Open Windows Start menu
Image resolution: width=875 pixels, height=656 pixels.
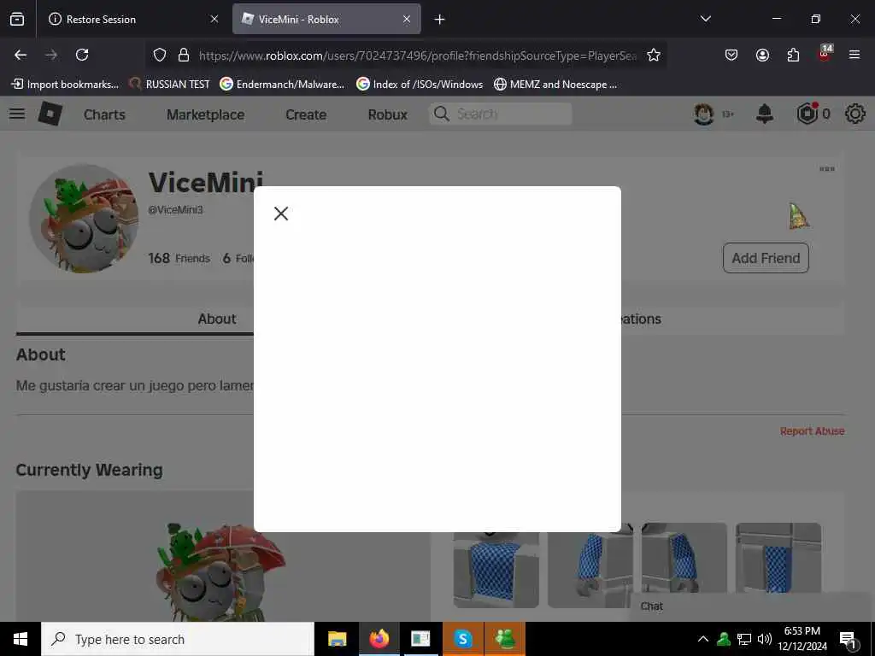[x=21, y=639]
